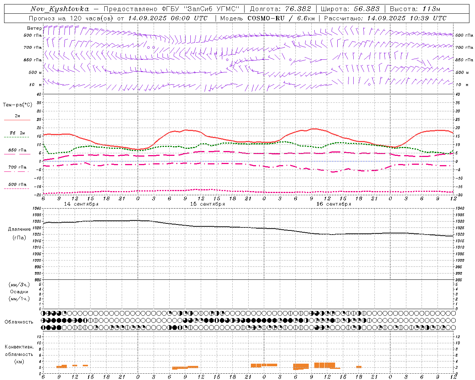Click the Ветер panel label

click(x=34, y=28)
